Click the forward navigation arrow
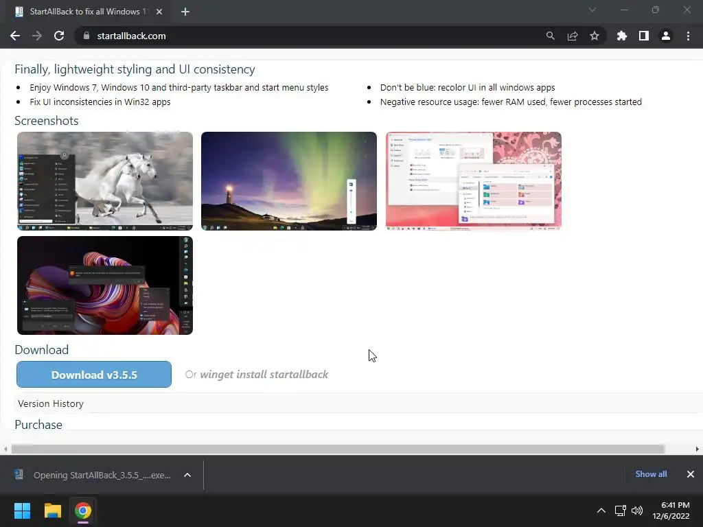703x527 pixels. pos(37,36)
